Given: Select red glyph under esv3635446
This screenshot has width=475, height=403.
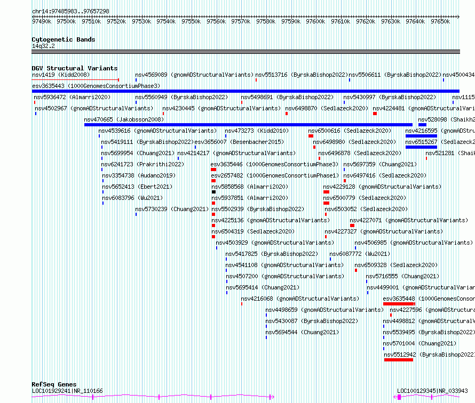Looking at the screenshot, I should 213,170.
